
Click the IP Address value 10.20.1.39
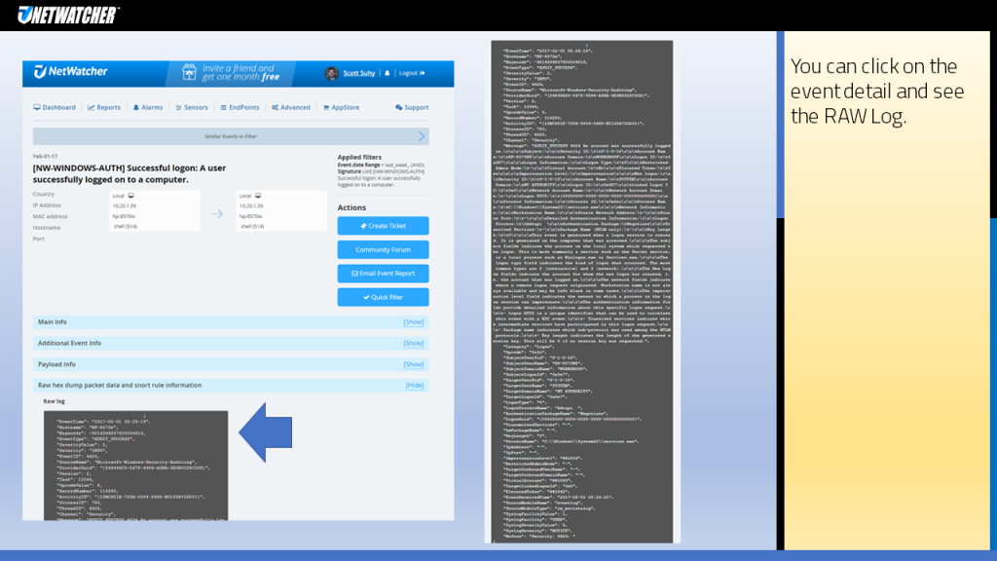pos(123,206)
